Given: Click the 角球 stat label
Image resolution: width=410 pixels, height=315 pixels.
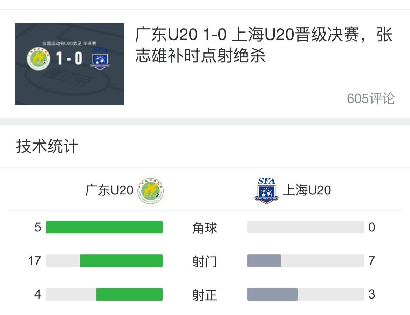Looking at the screenshot, I should pyautogui.click(x=205, y=228).
